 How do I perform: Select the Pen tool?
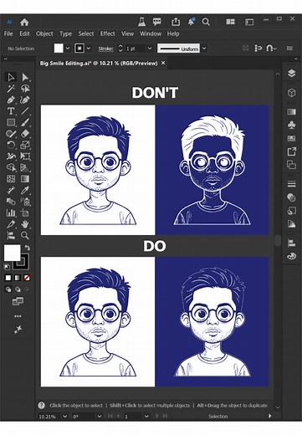click(11, 100)
